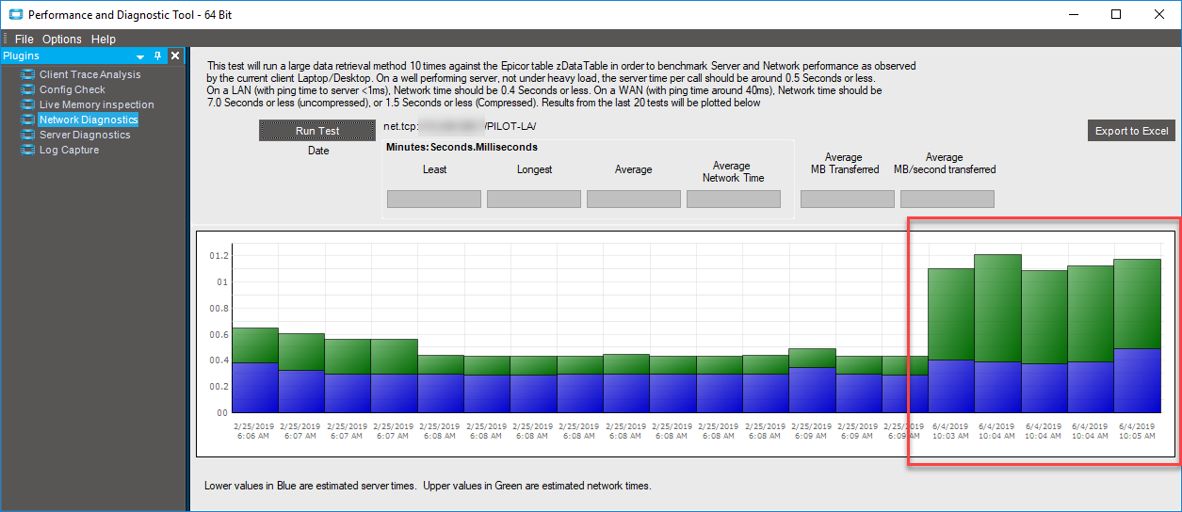Open the Log Capture plugin icon
The width and height of the screenshot is (1182, 512).
28,150
